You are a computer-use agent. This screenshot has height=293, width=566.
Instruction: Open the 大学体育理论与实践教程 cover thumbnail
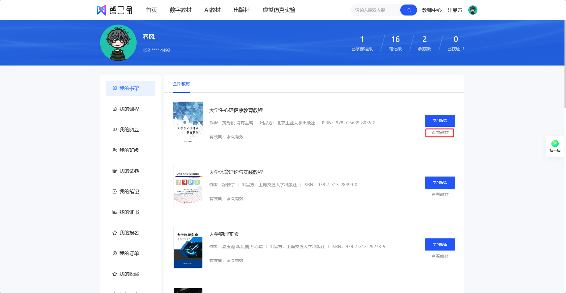[x=188, y=185]
